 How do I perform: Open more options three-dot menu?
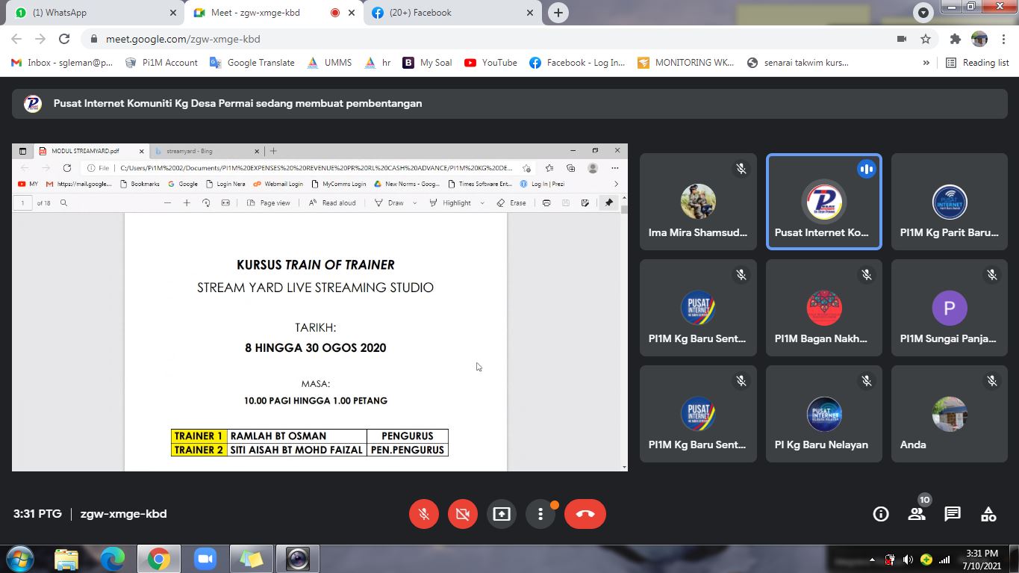[540, 514]
